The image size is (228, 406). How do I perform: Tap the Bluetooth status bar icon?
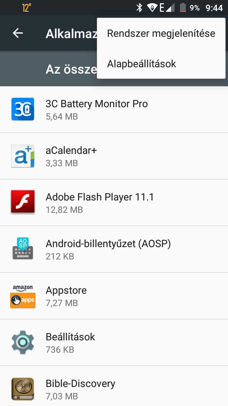(139, 8)
